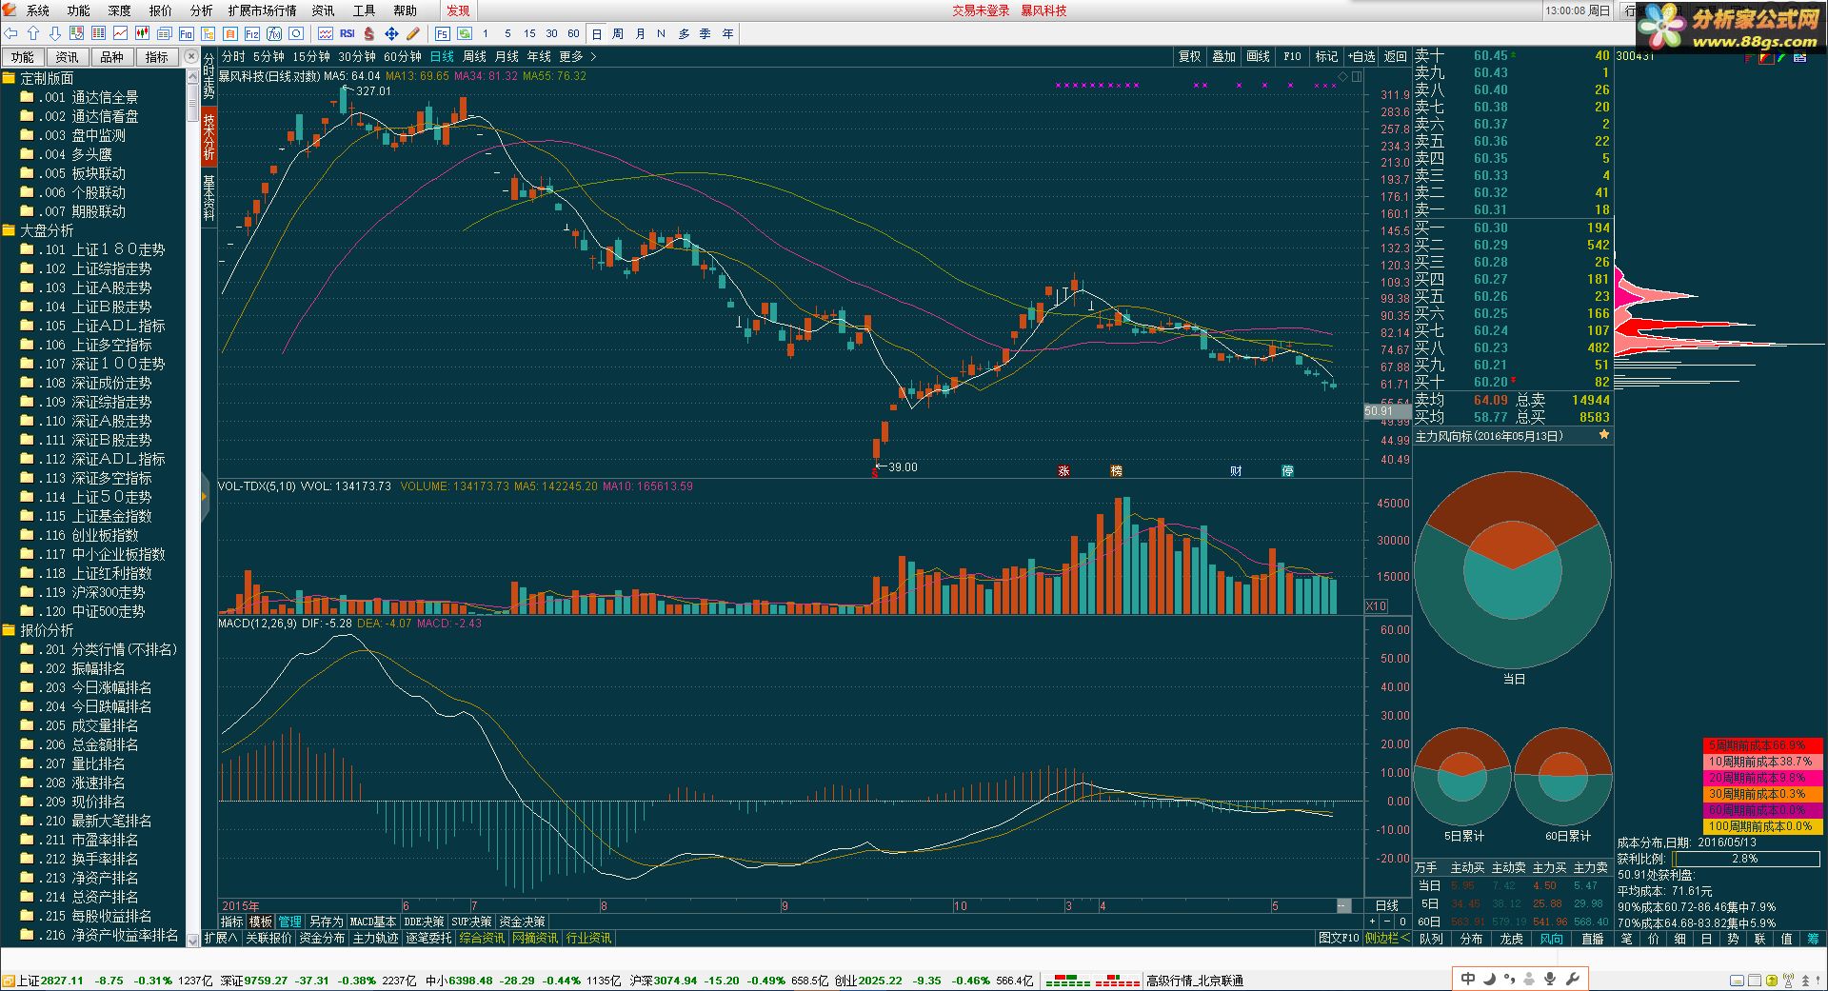Click the F10 button above chart
The image size is (1828, 991).
coord(1292,57)
